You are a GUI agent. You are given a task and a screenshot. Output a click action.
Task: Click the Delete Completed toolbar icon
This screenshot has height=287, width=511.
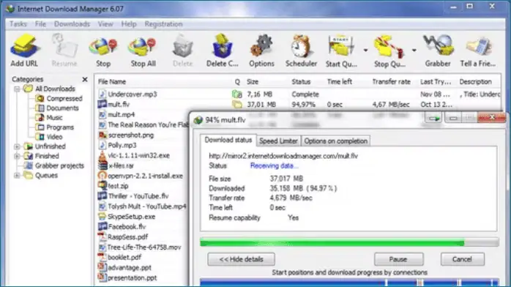(223, 51)
